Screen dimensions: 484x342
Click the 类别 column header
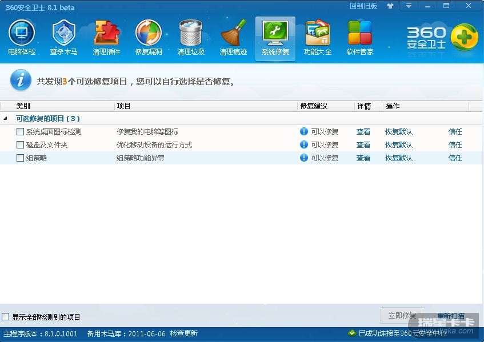23,106
